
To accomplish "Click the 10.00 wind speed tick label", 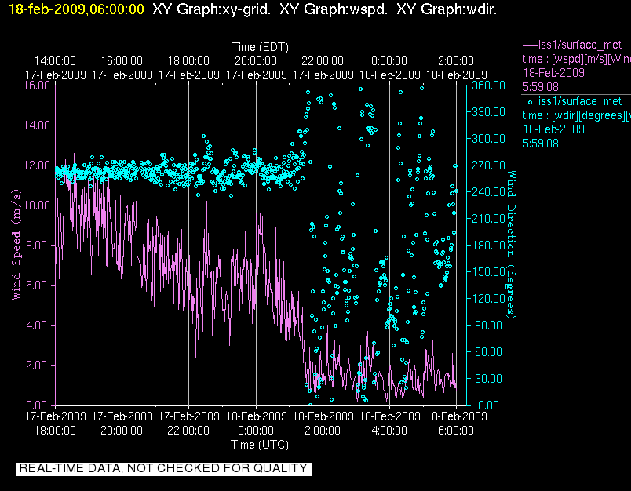I will click(37, 205).
